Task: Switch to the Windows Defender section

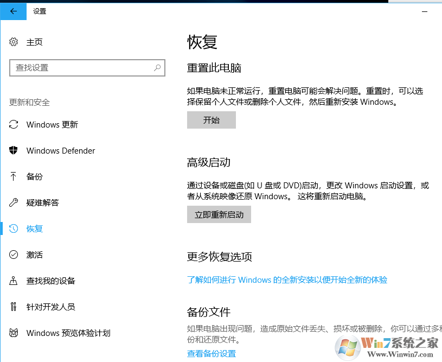Action: coord(60,150)
